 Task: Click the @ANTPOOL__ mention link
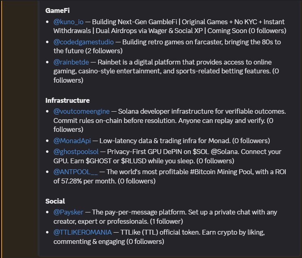click(x=76, y=171)
